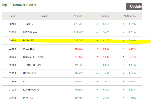This screenshot has width=151, height=104.
Task: Select the Code column header
Action: tap(12, 16)
